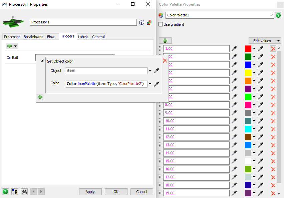This screenshot has height=198, width=284.
Task: Delete the 9.00 palette row
Action: [273, 113]
